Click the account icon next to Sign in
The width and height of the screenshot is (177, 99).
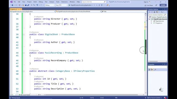click(150, 2)
